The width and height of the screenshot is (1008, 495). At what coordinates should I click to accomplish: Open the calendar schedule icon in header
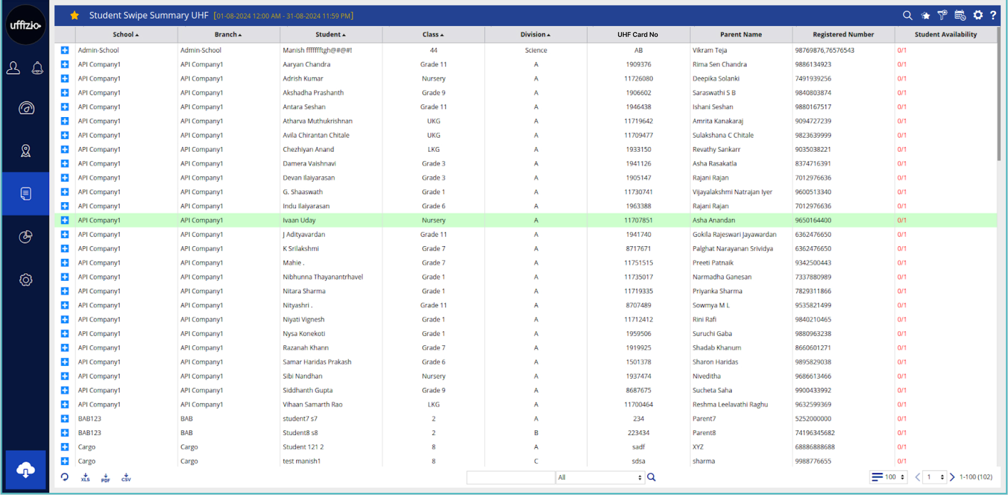click(x=960, y=15)
